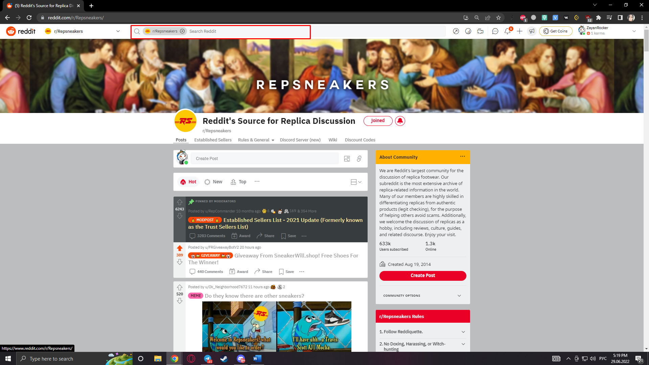Upvote the 'other sneakers' meme post
Viewport: 649px width, 365px height.
tap(180, 288)
